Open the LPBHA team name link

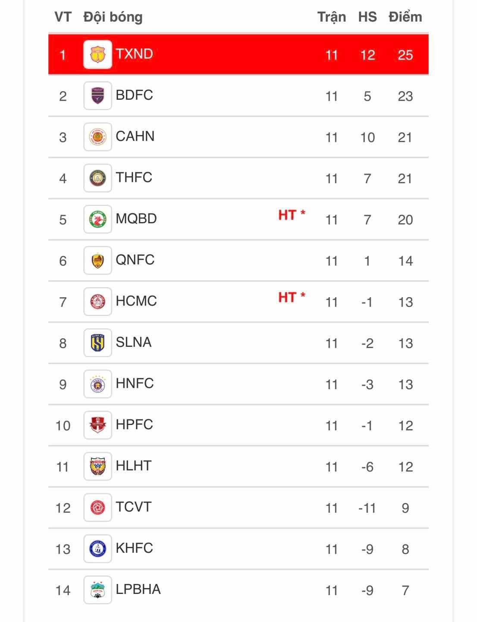point(138,589)
